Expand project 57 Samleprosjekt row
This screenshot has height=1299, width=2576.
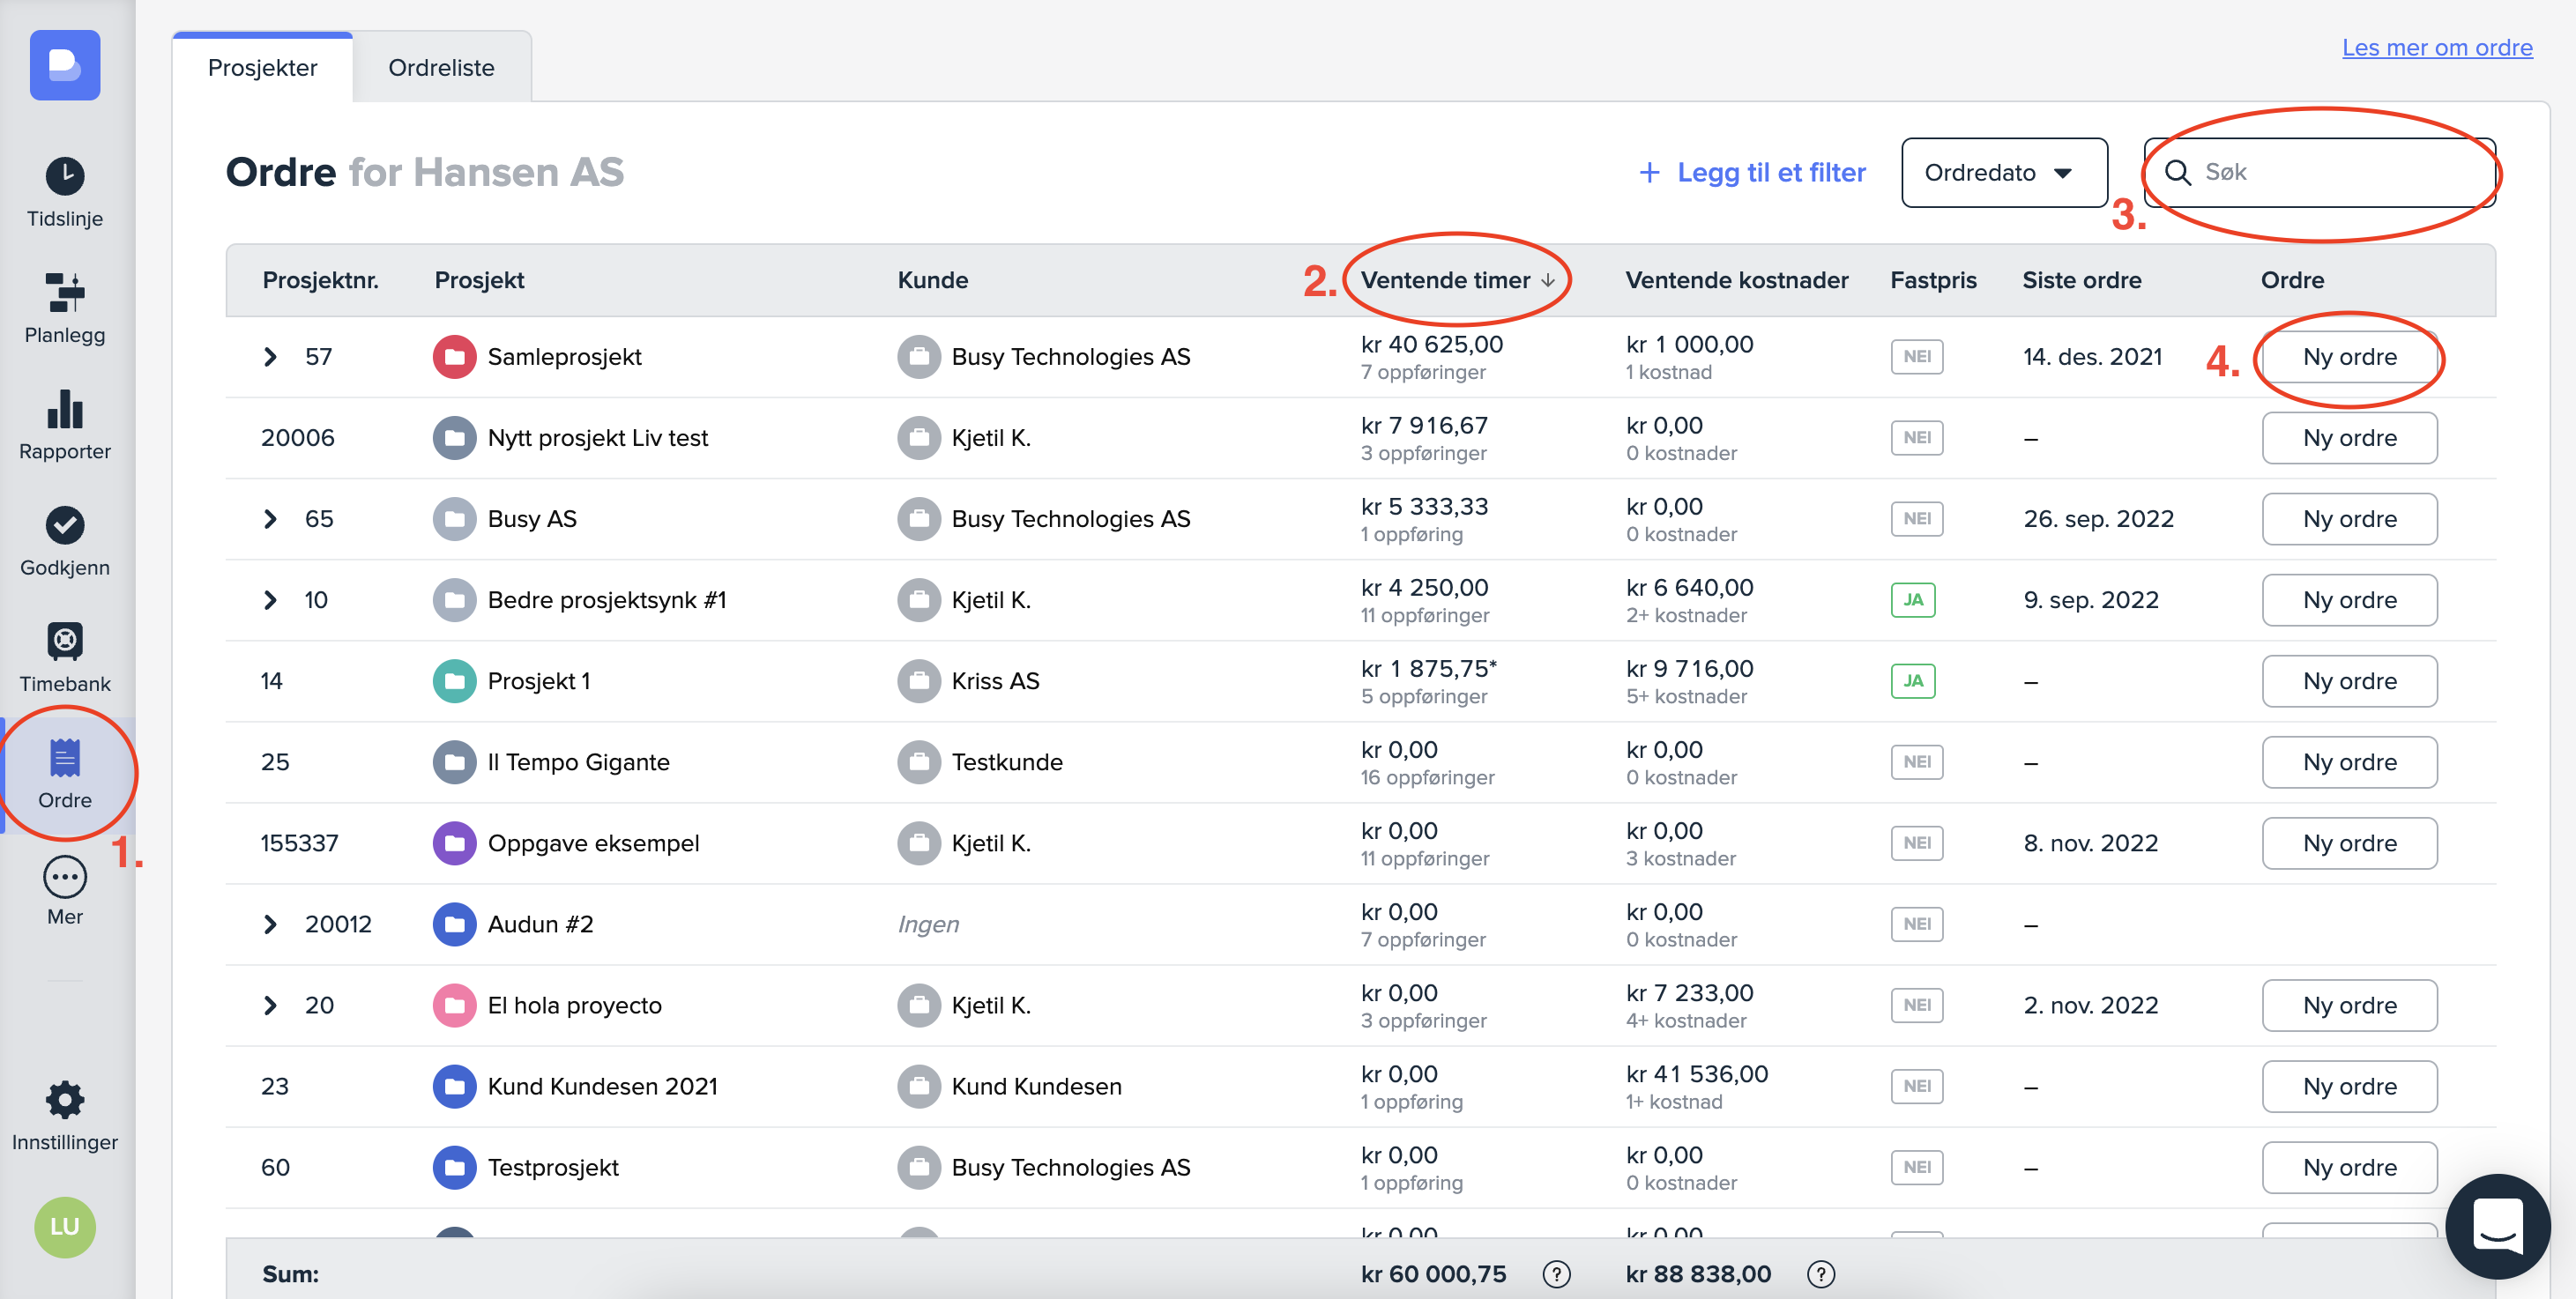pyautogui.click(x=270, y=357)
